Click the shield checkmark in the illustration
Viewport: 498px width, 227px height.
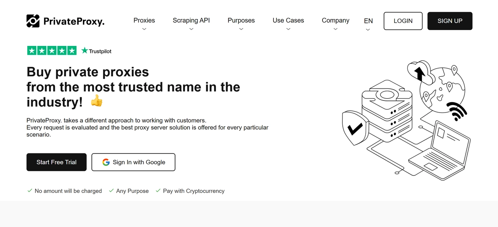point(355,128)
